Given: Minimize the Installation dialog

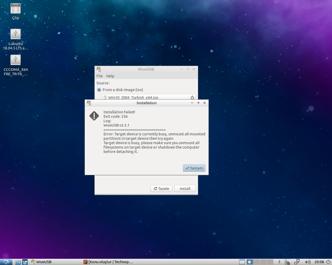Looking at the screenshot, I should tap(192, 103).
